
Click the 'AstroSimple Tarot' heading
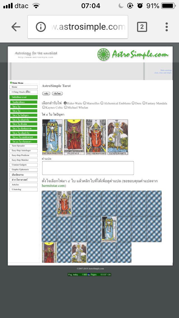coord(56,86)
